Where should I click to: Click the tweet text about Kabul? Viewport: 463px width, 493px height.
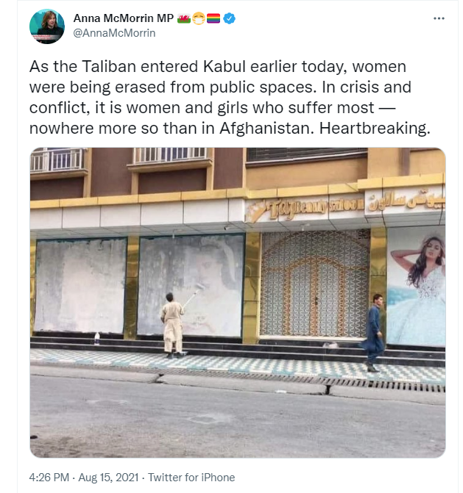point(230,98)
